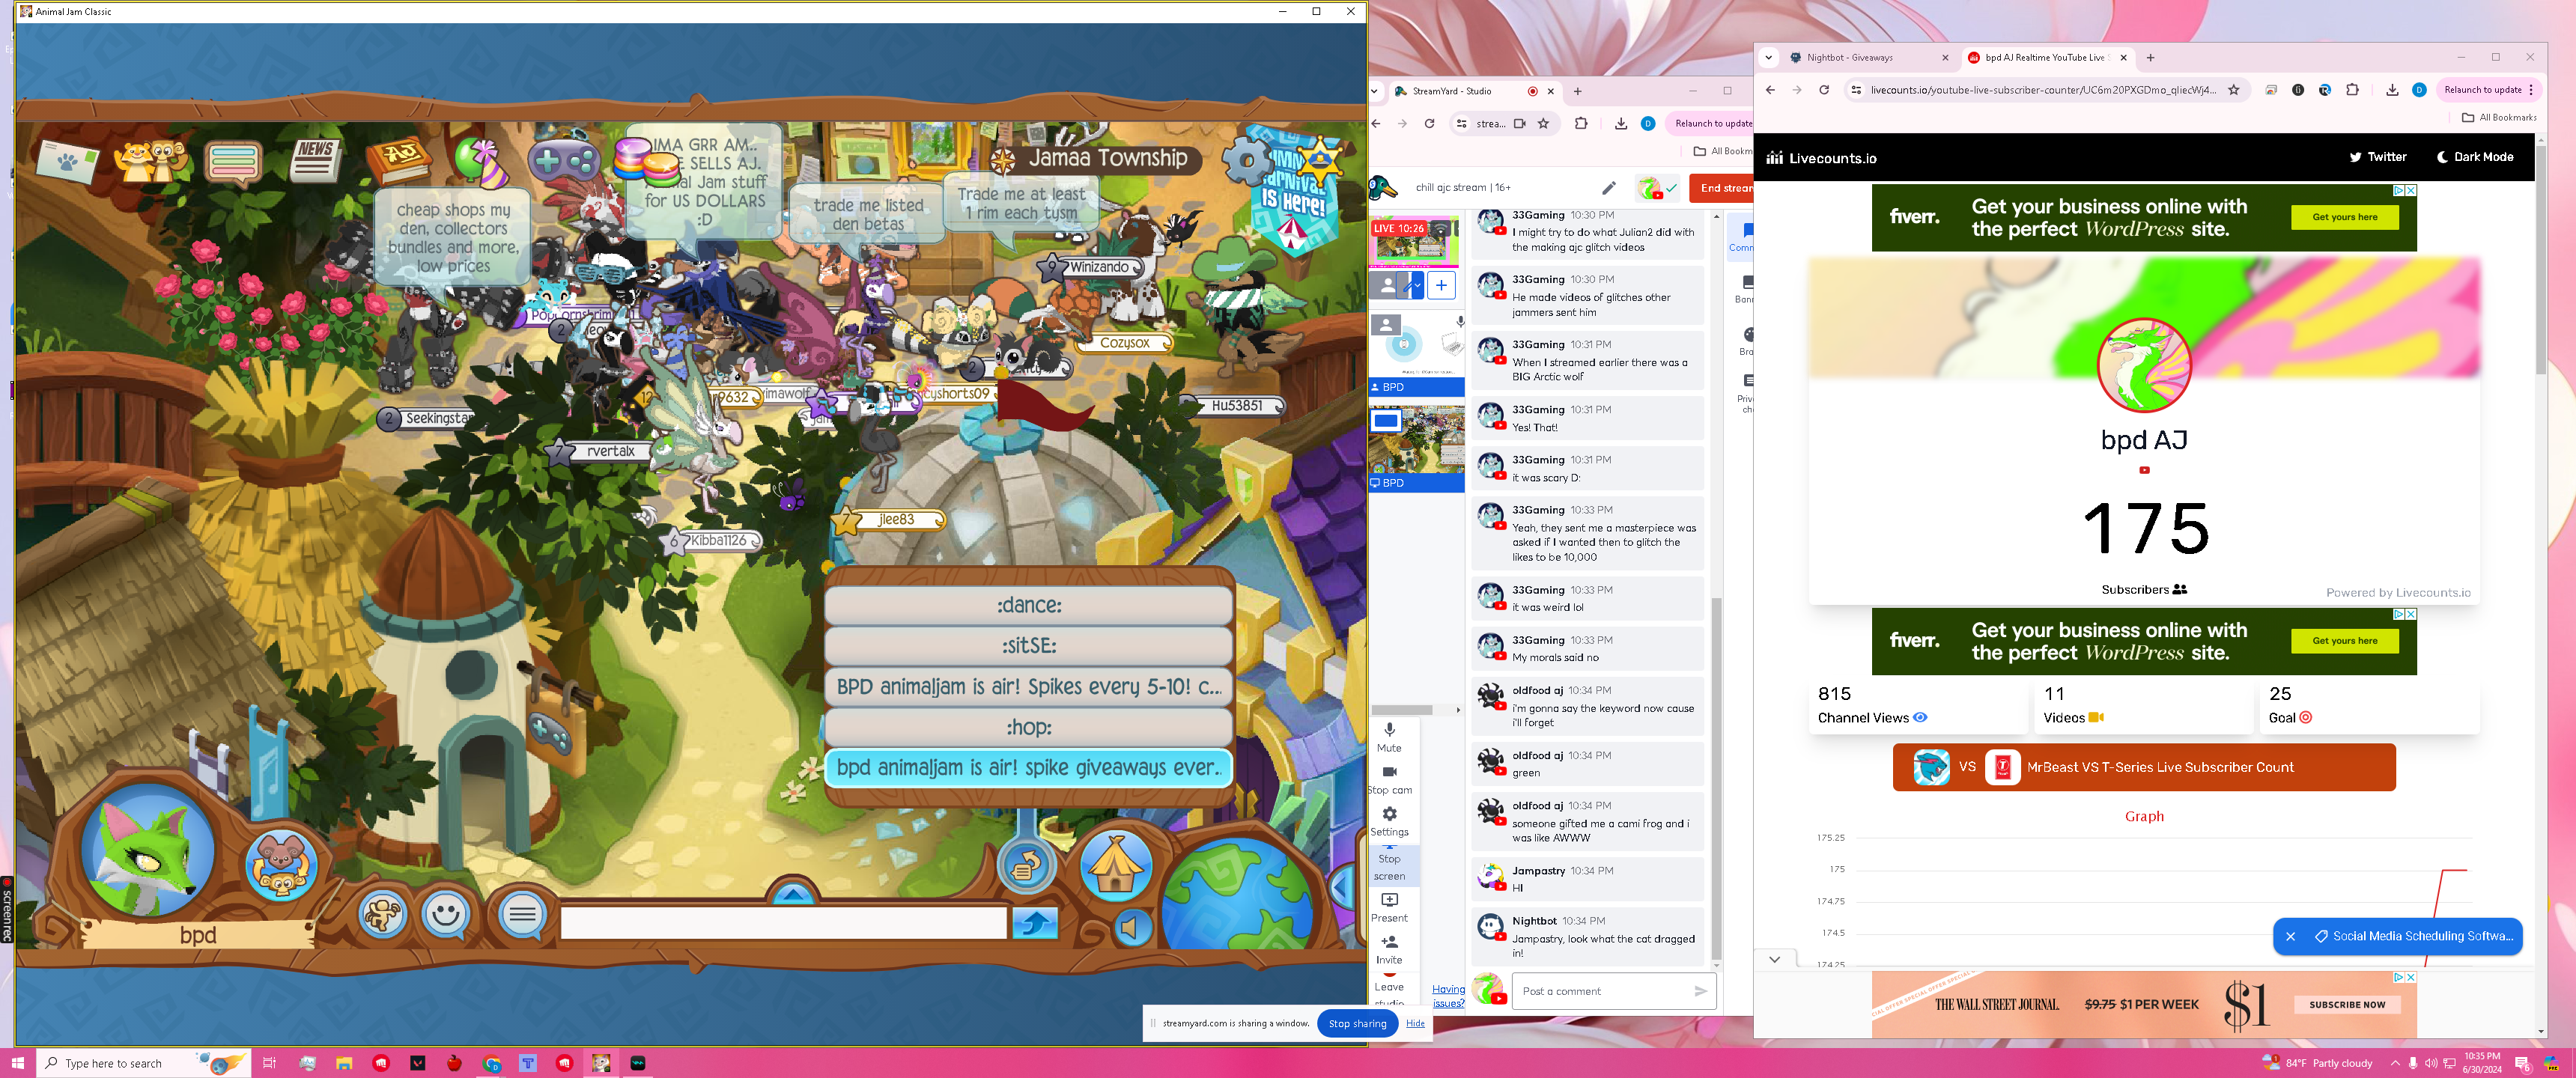The height and width of the screenshot is (1078, 2576).
Task: Edit the stream title pencil icon
Action: [1608, 187]
